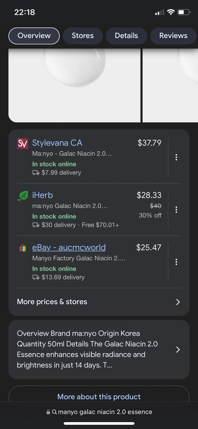Screen dimensions: 198x429
Task: Open the iHerb store link
Action: click(43, 195)
